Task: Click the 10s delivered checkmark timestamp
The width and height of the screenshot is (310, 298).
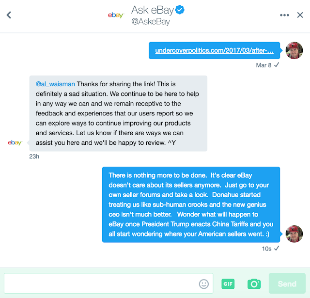Action: coord(270,249)
